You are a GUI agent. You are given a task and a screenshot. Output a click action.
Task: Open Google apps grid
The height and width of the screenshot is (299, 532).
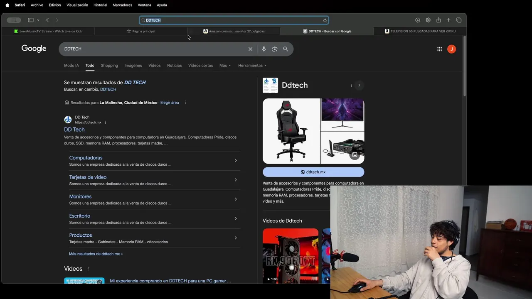point(439,49)
